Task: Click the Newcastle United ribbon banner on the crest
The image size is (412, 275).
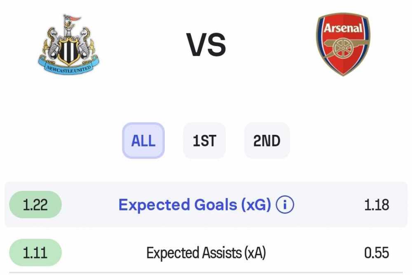Action: pyautogui.click(x=68, y=65)
